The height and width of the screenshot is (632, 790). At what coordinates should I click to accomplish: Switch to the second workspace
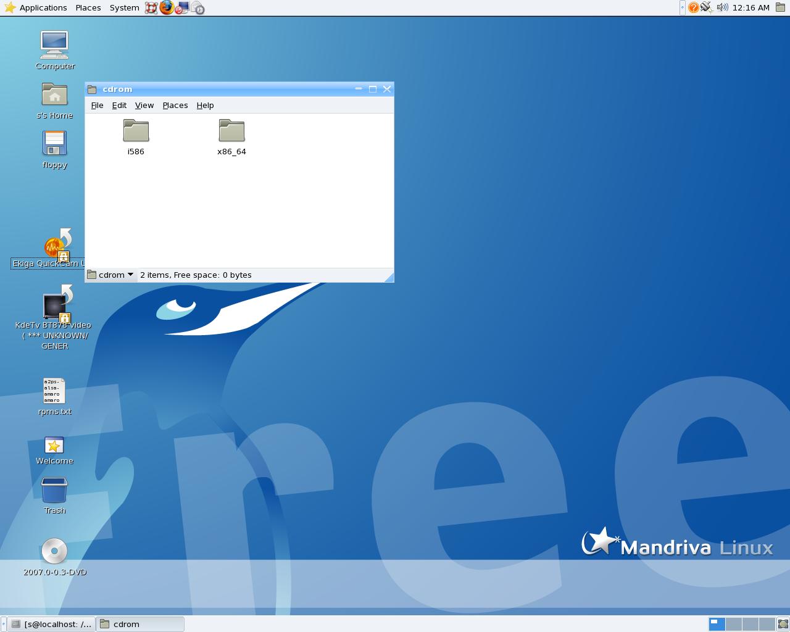733,624
